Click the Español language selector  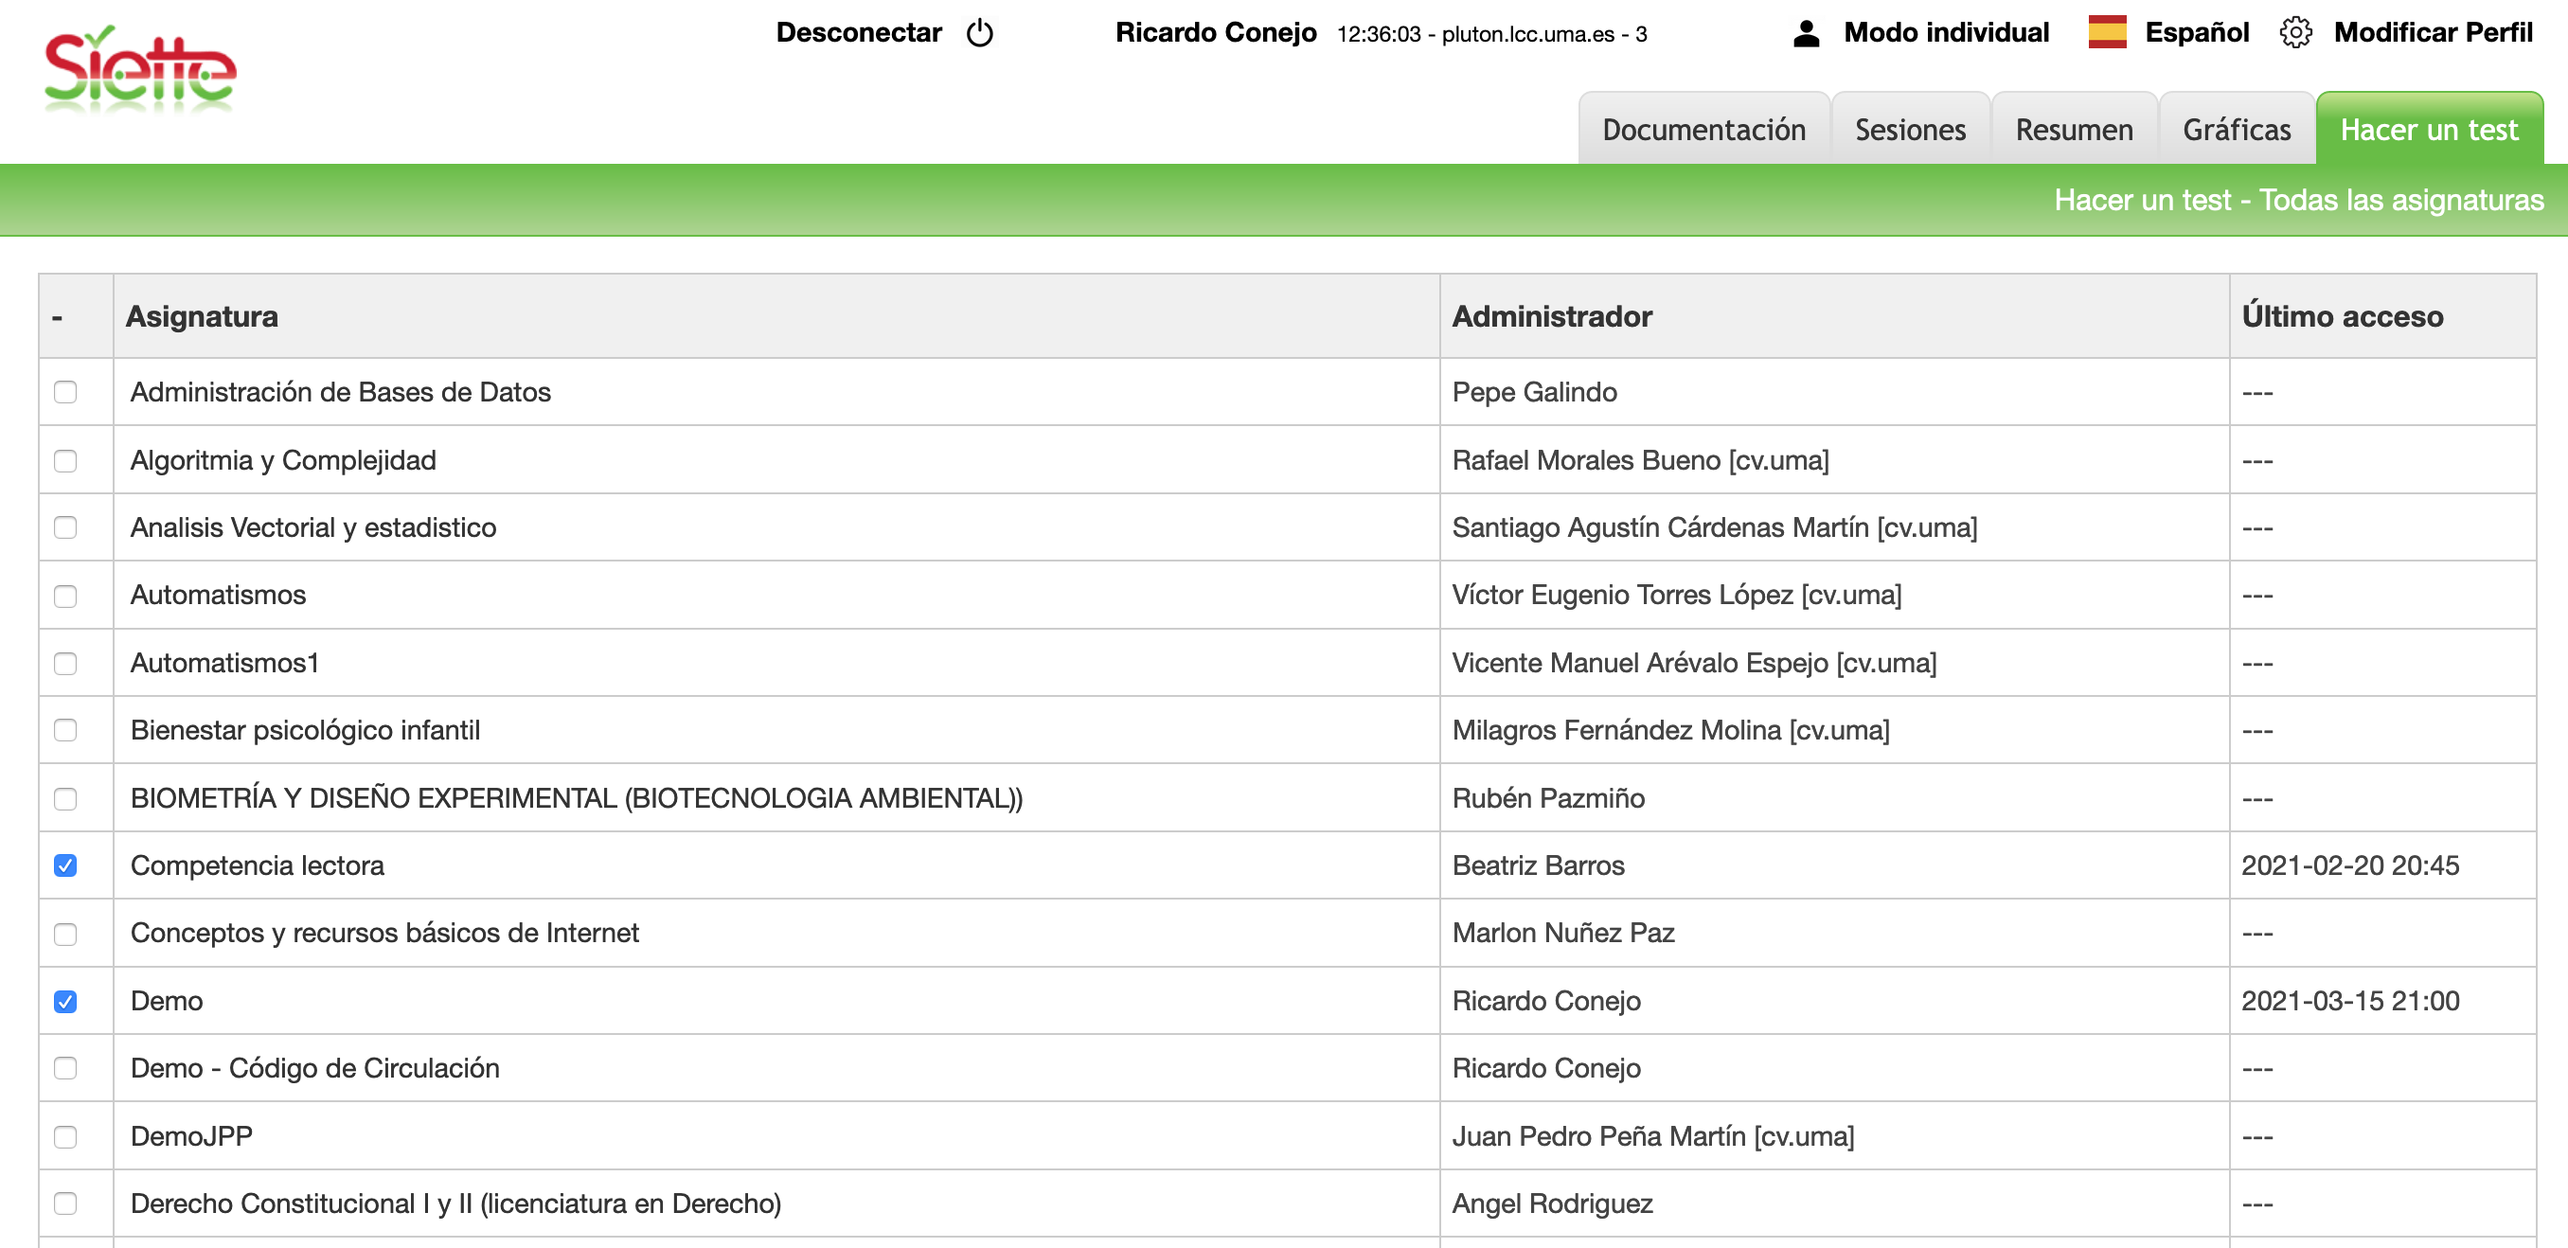(2196, 33)
